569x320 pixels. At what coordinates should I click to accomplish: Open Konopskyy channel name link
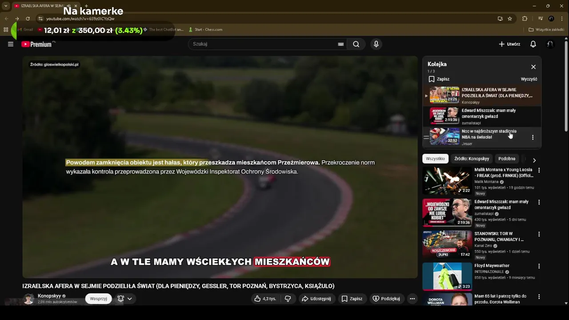click(x=49, y=296)
